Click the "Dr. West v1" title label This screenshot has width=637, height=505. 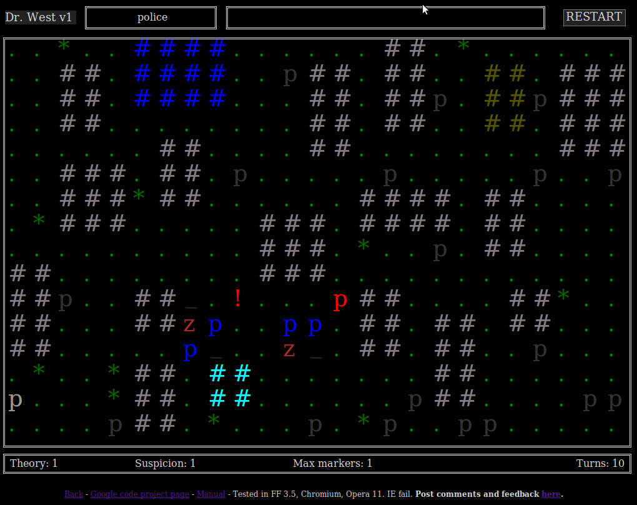pyautogui.click(x=39, y=17)
